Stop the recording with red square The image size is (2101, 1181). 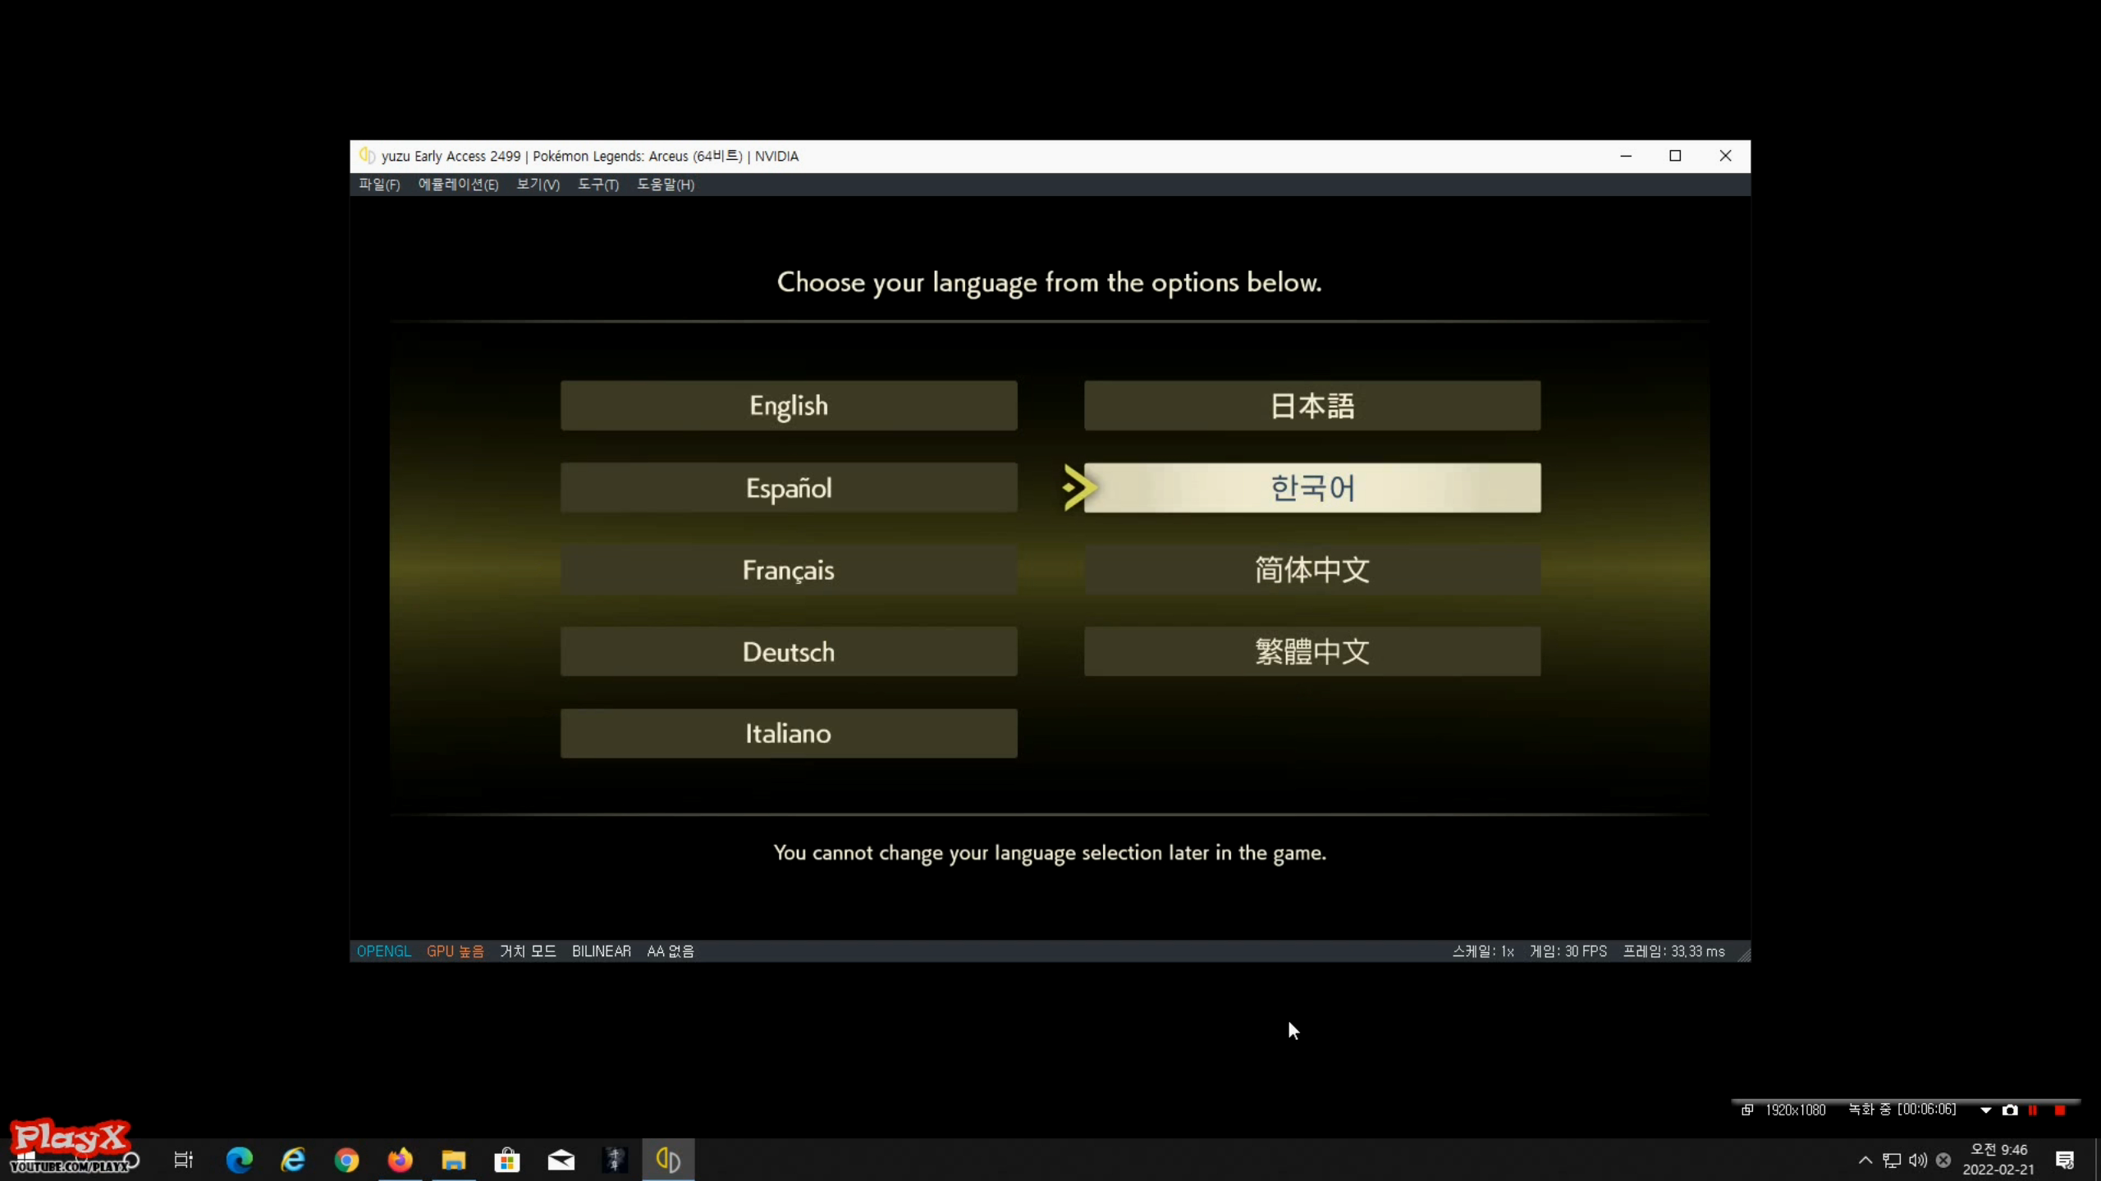(2059, 1110)
